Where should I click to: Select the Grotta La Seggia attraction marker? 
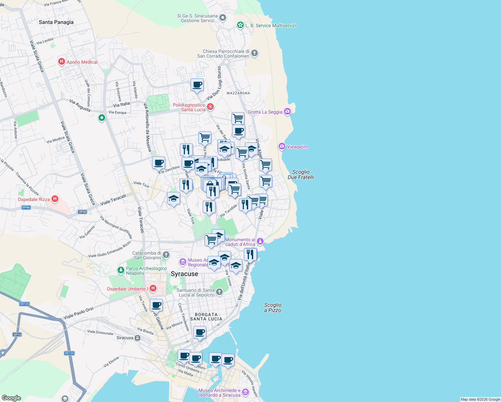coord(287,111)
